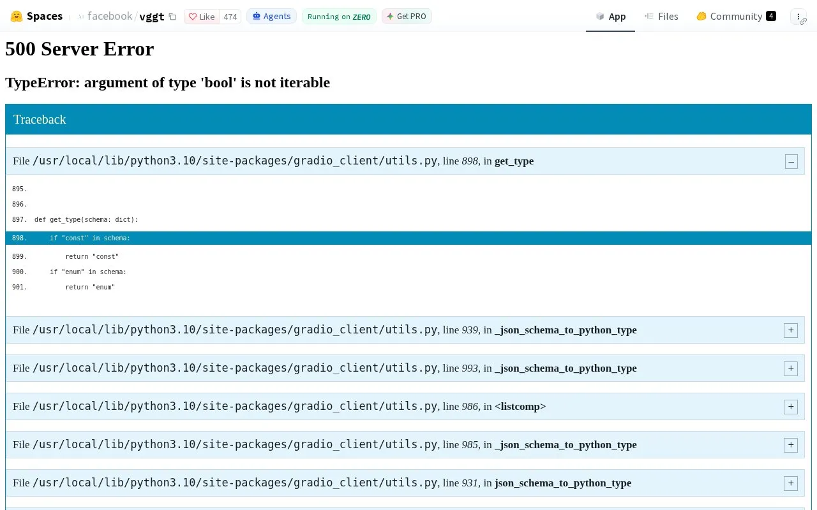This screenshot has height=510, width=817.
Task: Expand the listcomp line 986 frame
Action: coord(791,407)
